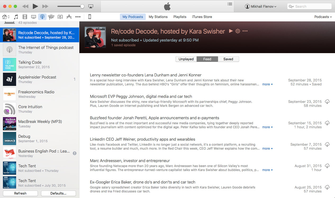Show more media types ellipsis
This screenshot has height=198, width=335.
click(x=78, y=17)
